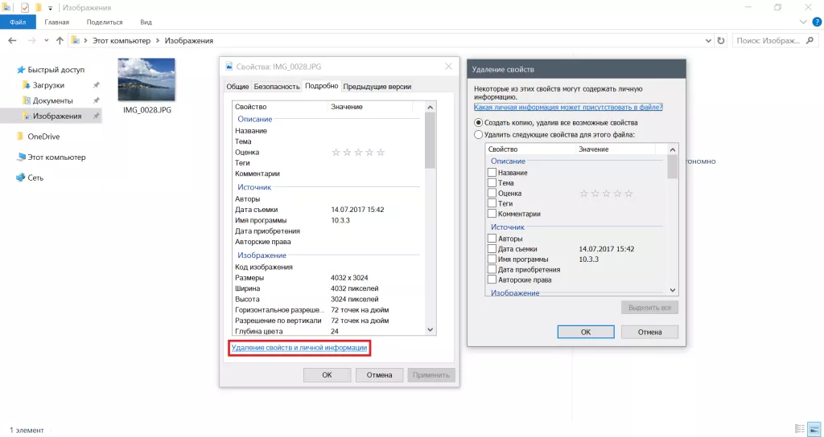824x437 pixels.
Task: Click OK in Удаление свойств dialog
Action: pos(586,332)
